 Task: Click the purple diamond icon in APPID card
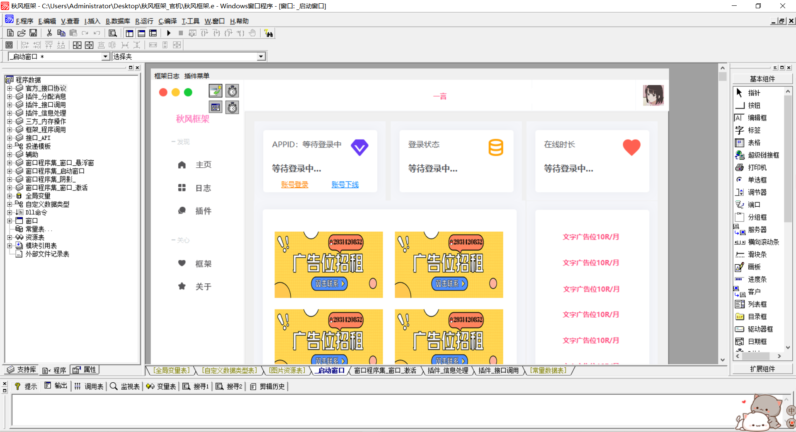point(359,147)
